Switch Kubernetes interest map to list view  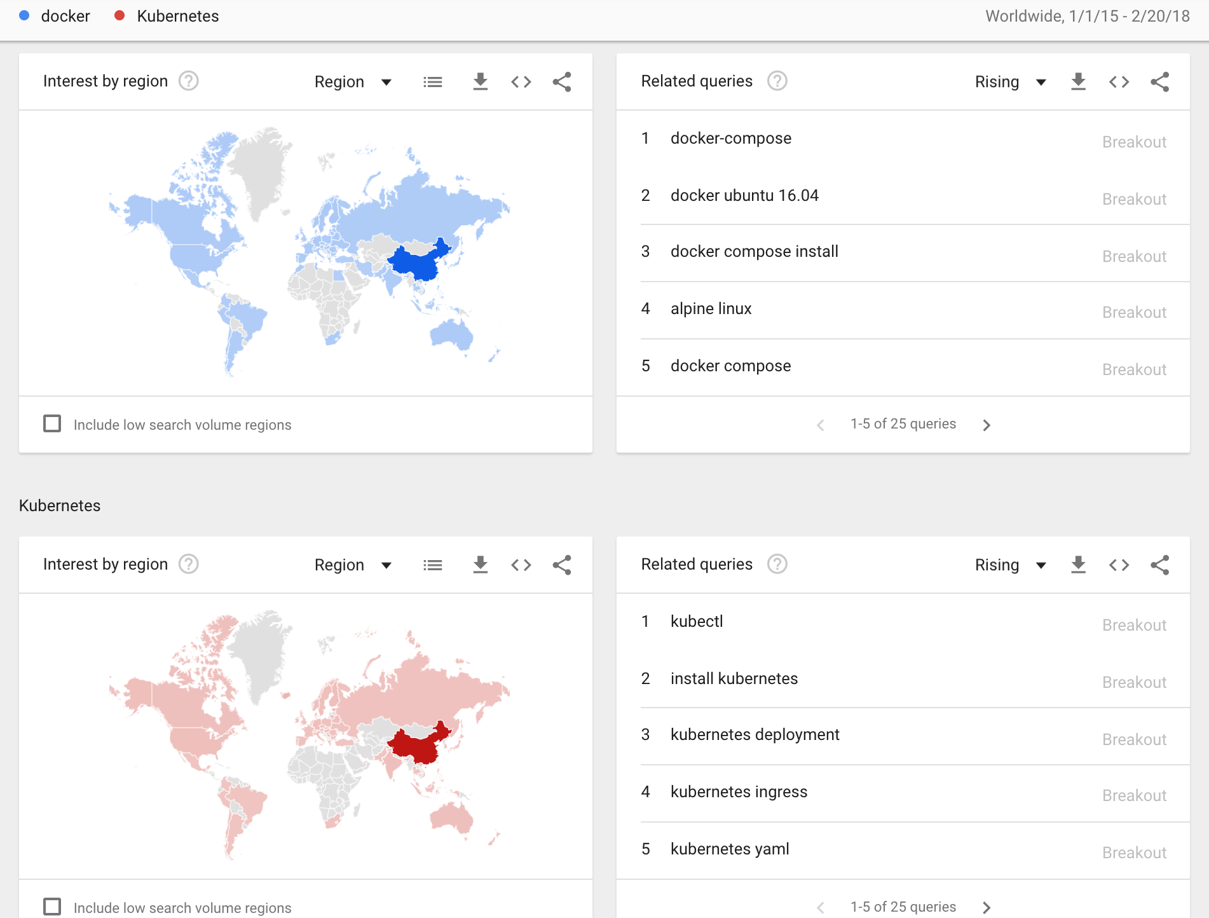point(433,565)
